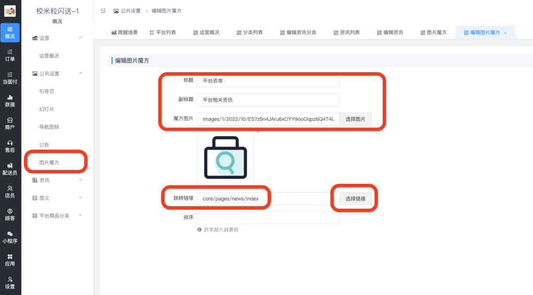The image size is (533, 295).
Task: Click the 校米粒闪送-1 site title
Action: coord(57,11)
